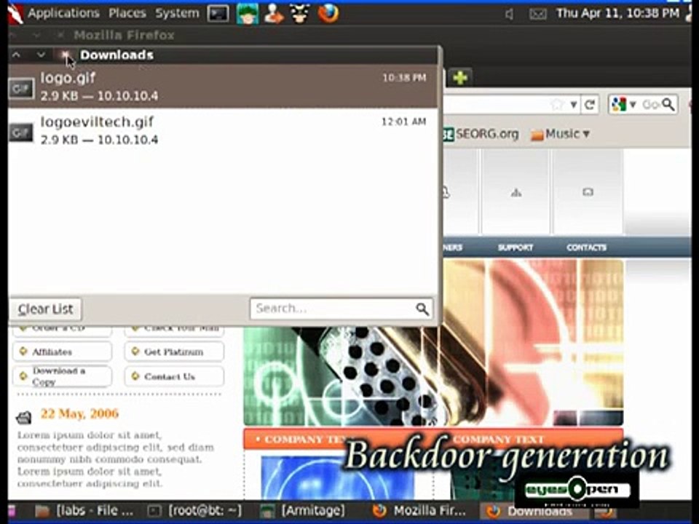
Task: Open the Applications menu
Action: [x=63, y=13]
